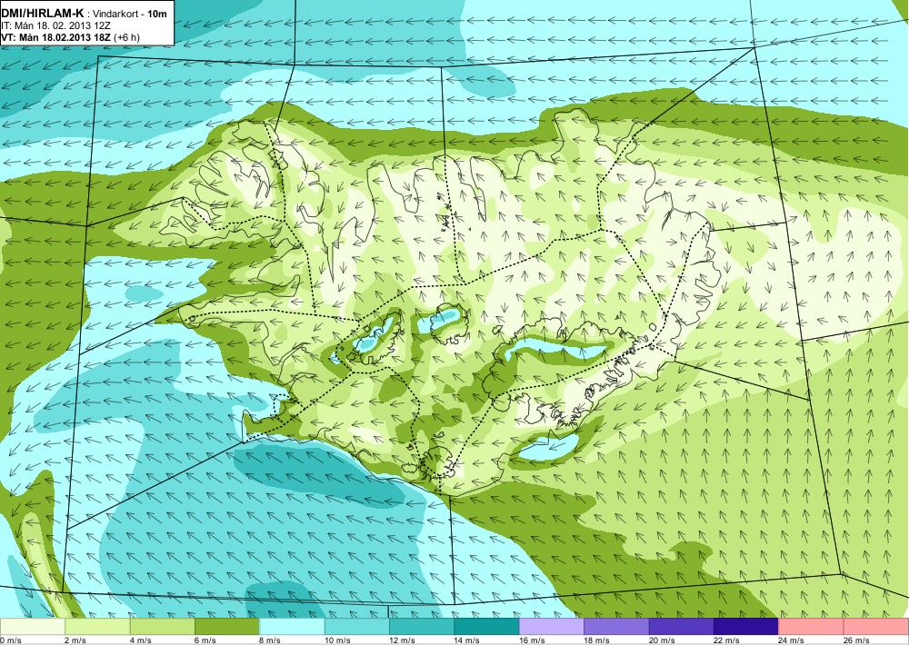This screenshot has height=645, width=909.
Task: Click the medium purple 18–20 m/s legend swatch
Action: 617,627
